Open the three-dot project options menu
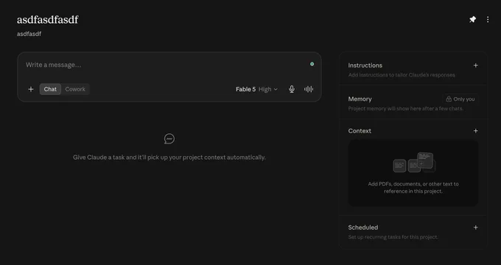501x265 pixels. [x=488, y=19]
